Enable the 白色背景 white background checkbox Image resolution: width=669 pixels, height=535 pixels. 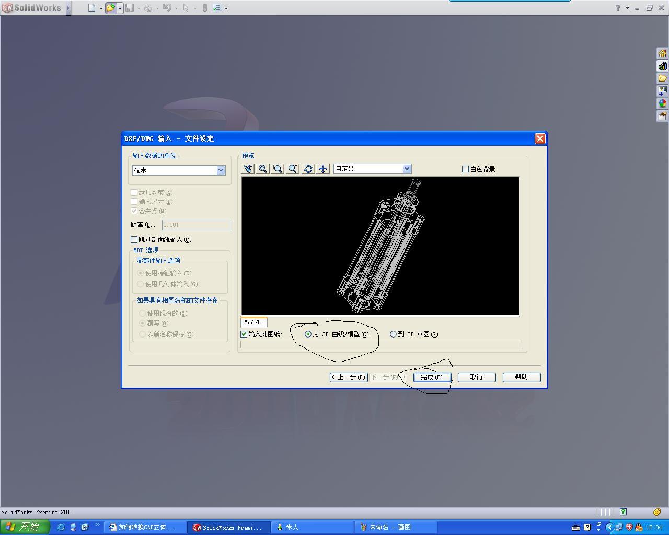click(465, 169)
